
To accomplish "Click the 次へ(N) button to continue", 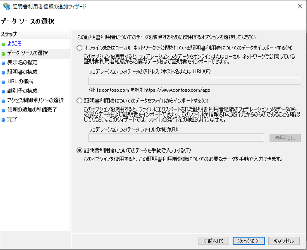I will coord(248,241).
